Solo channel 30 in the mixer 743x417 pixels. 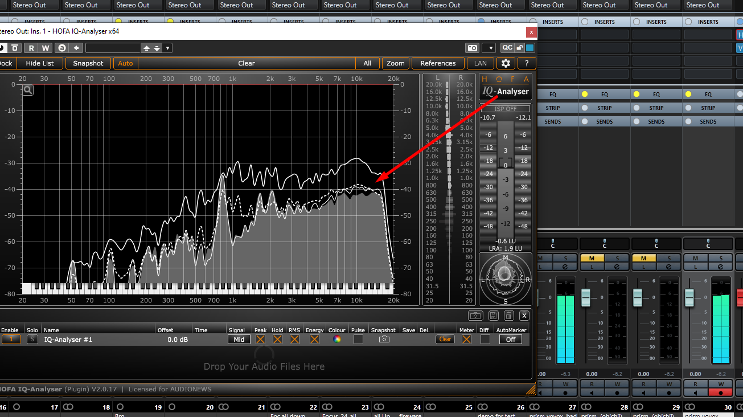721,259
